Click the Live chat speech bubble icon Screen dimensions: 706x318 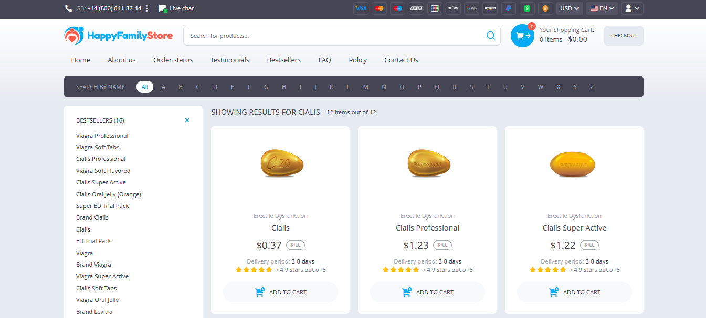tap(163, 8)
